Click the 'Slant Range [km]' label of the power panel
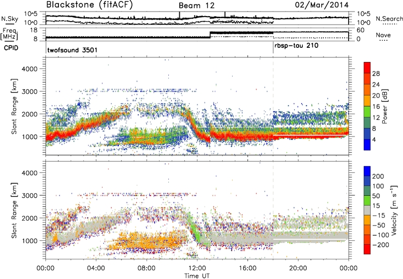The image size is (403, 279). pos(14,106)
